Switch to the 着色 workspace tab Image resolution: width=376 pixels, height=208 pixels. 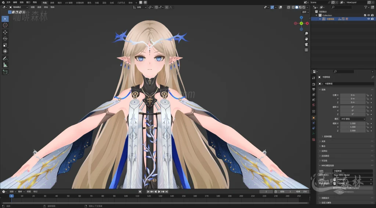click(x=89, y=3)
